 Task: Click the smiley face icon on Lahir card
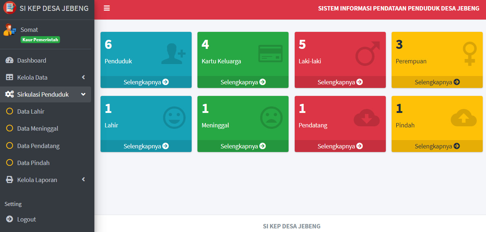(x=174, y=118)
